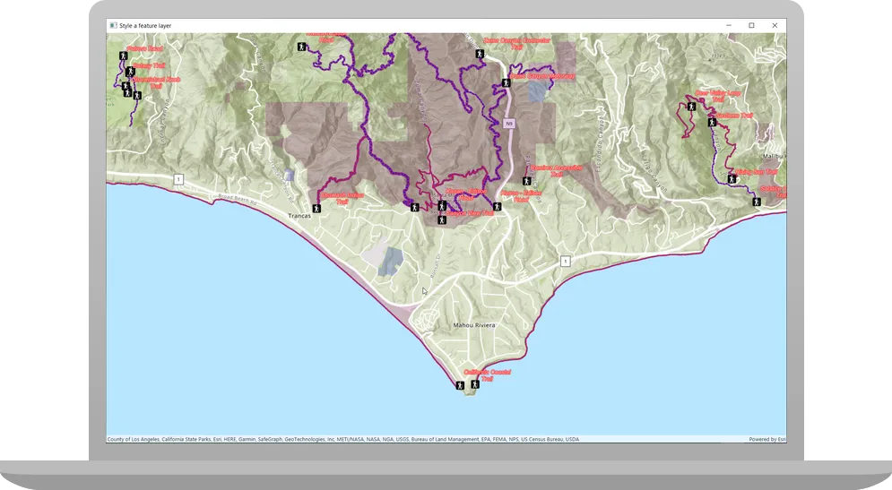Select the Mahou Riviera place label
Screen dimensions: 892x490
[x=474, y=325]
